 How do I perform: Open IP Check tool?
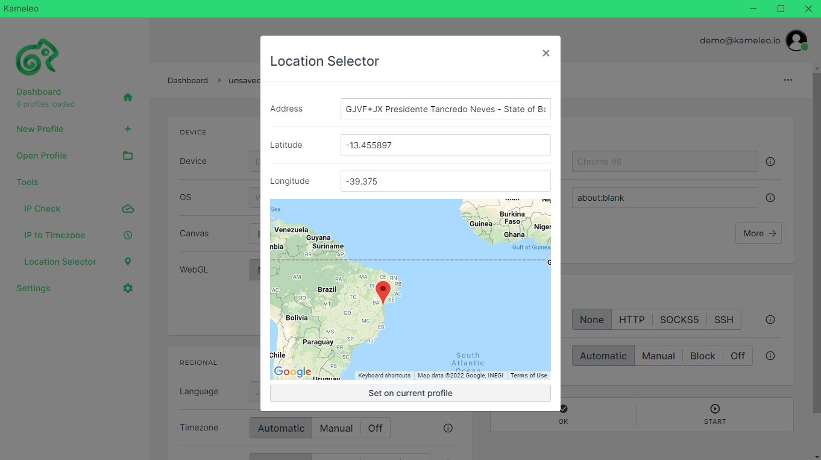coord(42,209)
